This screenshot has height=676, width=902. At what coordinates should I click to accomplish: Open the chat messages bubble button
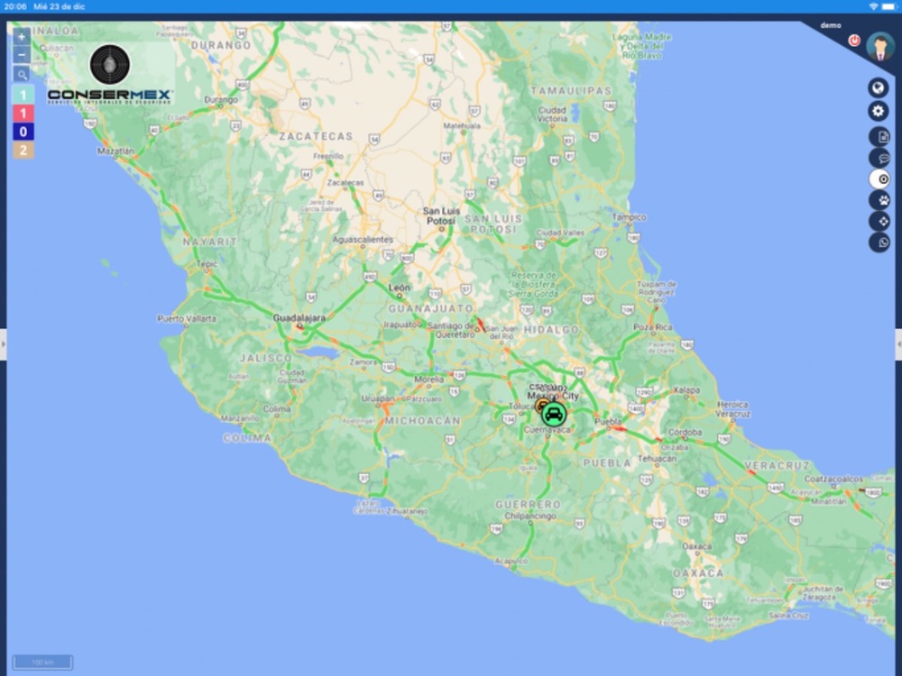tap(879, 158)
